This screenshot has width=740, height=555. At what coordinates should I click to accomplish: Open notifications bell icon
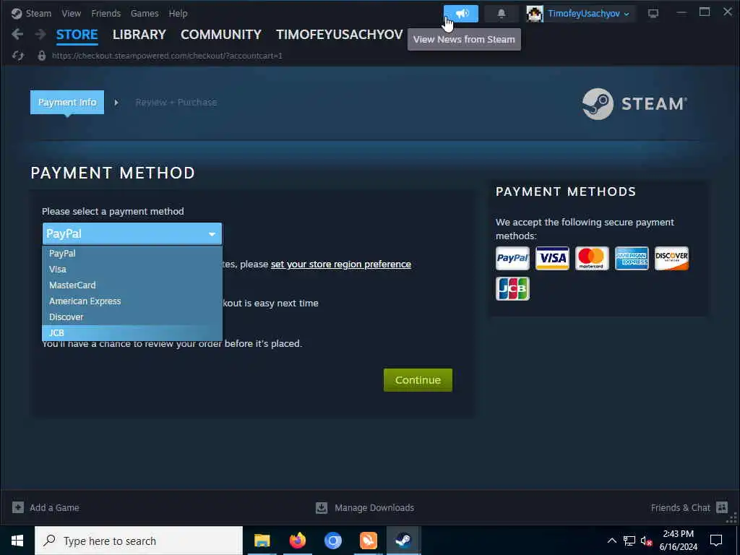pyautogui.click(x=502, y=14)
